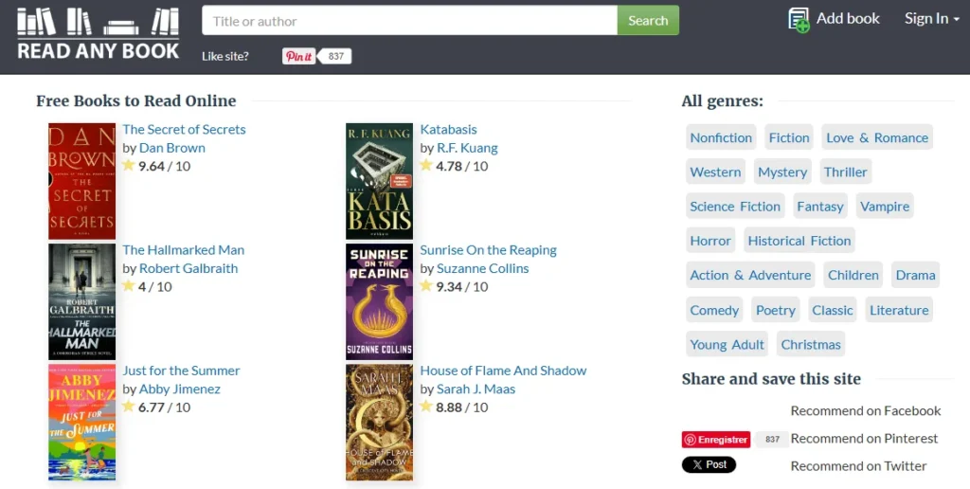Click the Add book icon

799,20
